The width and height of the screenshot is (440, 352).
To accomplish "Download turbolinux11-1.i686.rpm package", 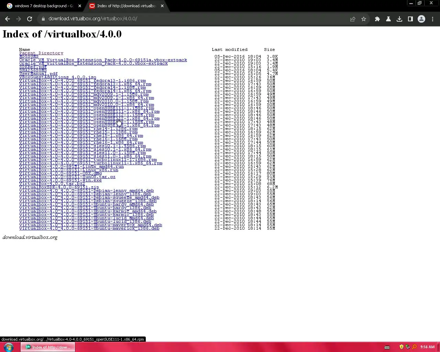I will click(88, 159).
